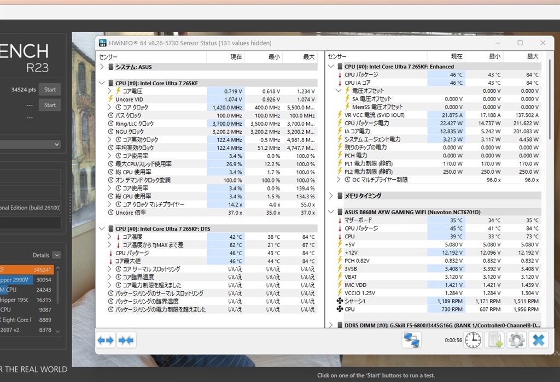Click the clock icon beside バス クロック
Viewport: 560px width, 382px height.
click(x=110, y=115)
